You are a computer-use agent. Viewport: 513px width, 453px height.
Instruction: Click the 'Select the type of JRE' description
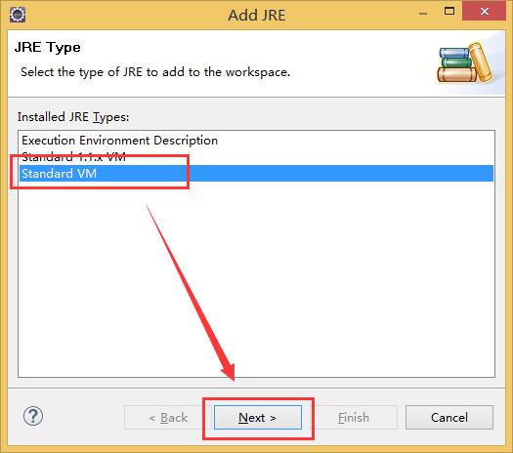(x=155, y=72)
